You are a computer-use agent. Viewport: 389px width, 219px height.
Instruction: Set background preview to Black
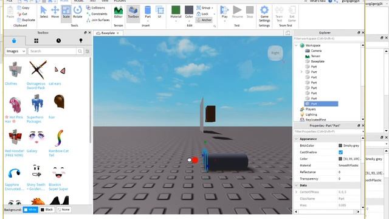47,209
